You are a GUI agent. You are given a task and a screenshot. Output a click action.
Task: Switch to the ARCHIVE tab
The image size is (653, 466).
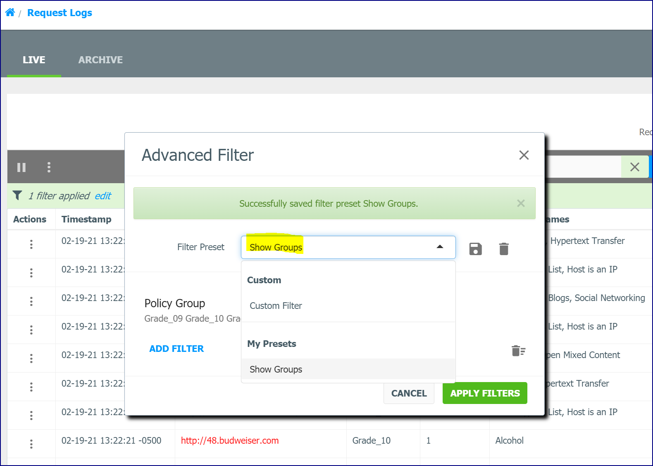(100, 60)
